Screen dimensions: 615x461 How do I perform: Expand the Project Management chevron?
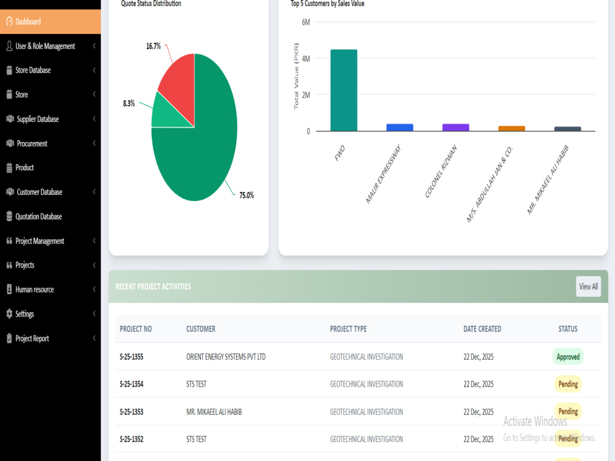click(x=94, y=241)
